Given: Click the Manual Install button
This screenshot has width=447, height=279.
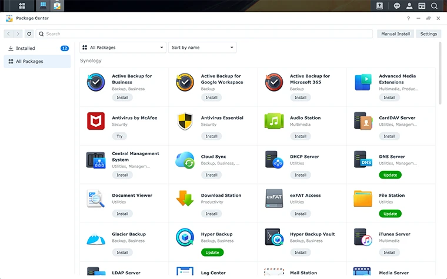Looking at the screenshot, I should coord(395,34).
